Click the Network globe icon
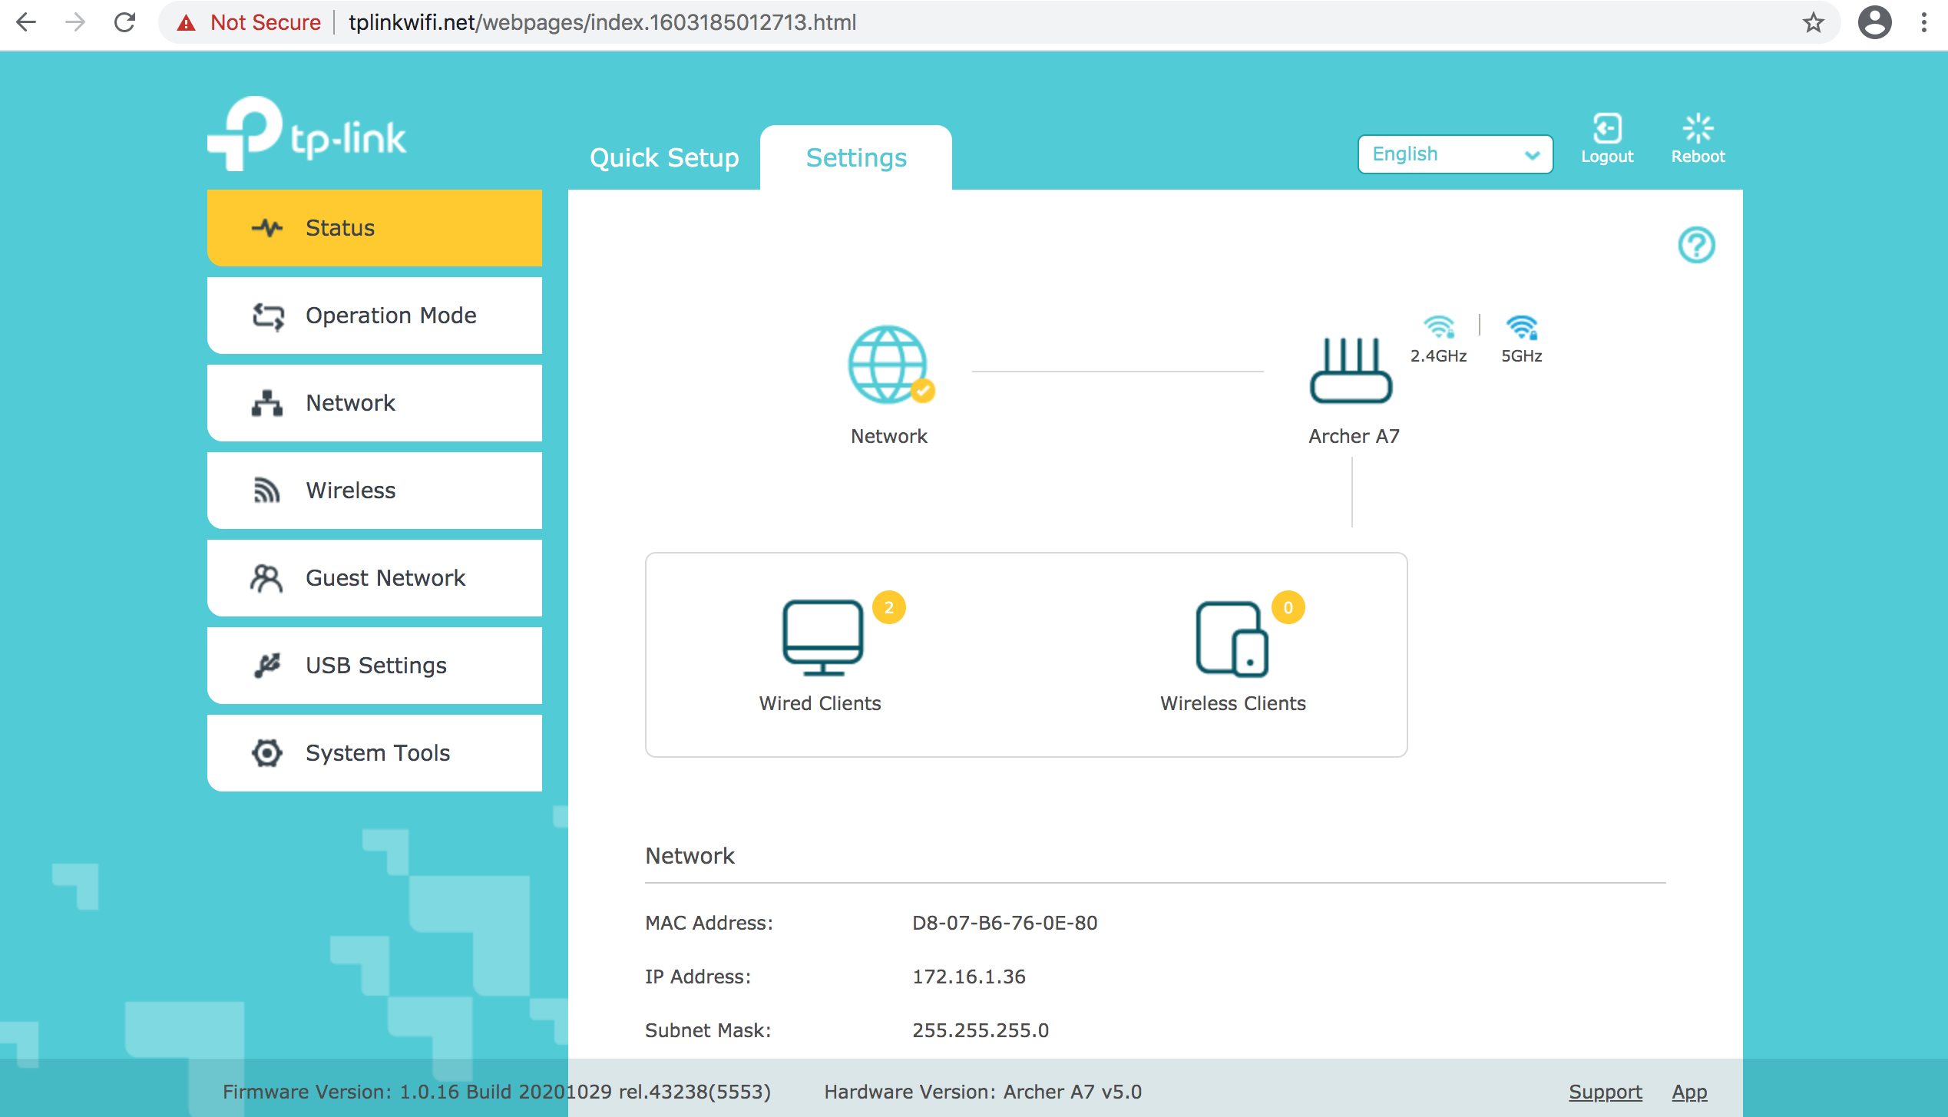The height and width of the screenshot is (1117, 1948). tap(887, 365)
